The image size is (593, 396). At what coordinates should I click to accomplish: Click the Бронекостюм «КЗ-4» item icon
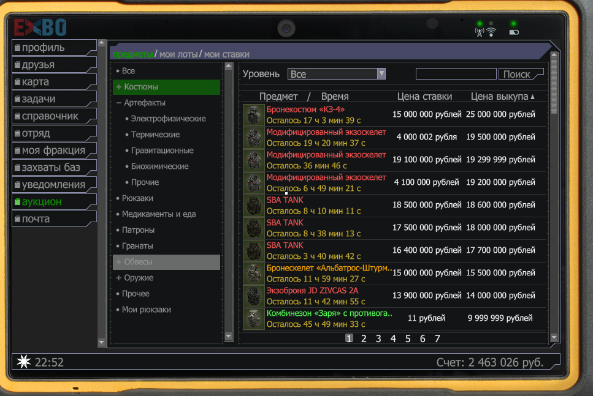(x=253, y=115)
